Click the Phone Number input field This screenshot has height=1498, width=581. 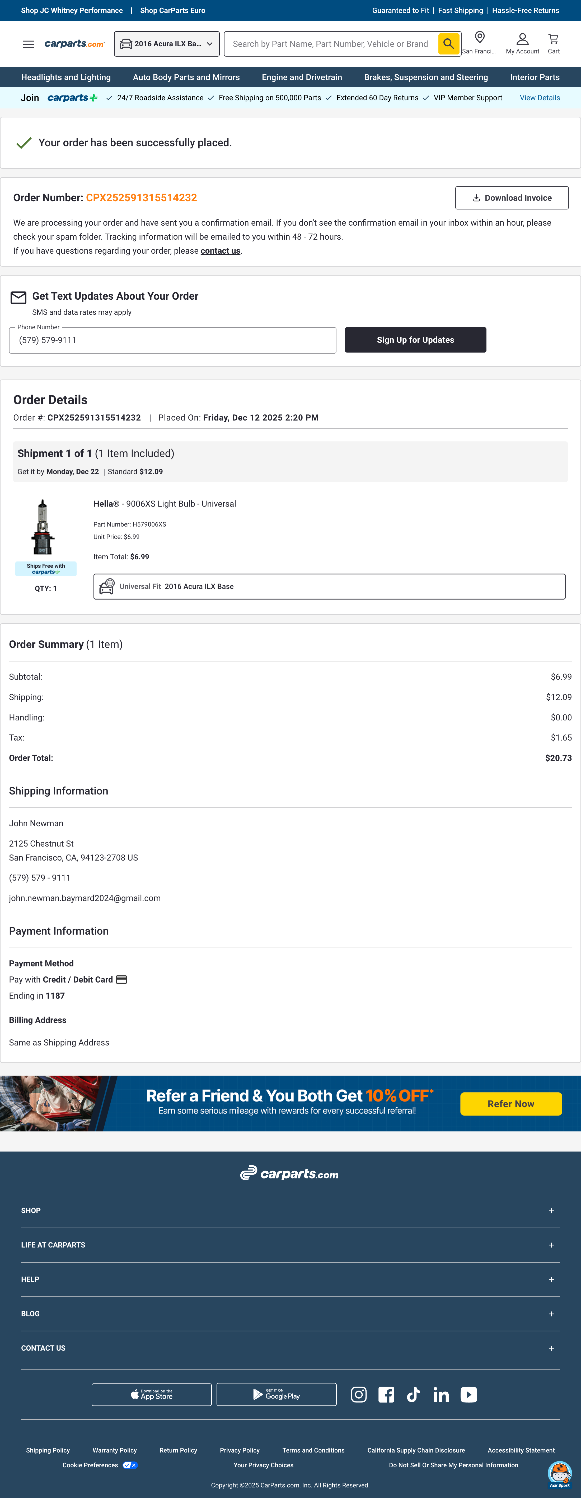pyautogui.click(x=172, y=340)
